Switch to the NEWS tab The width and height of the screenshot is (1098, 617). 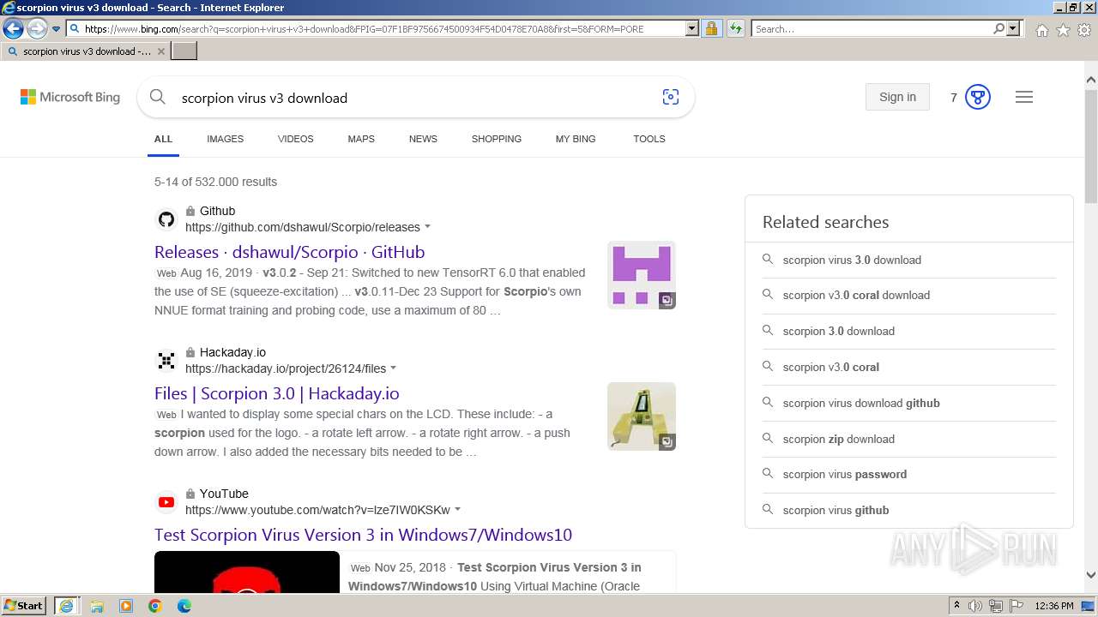[423, 139]
